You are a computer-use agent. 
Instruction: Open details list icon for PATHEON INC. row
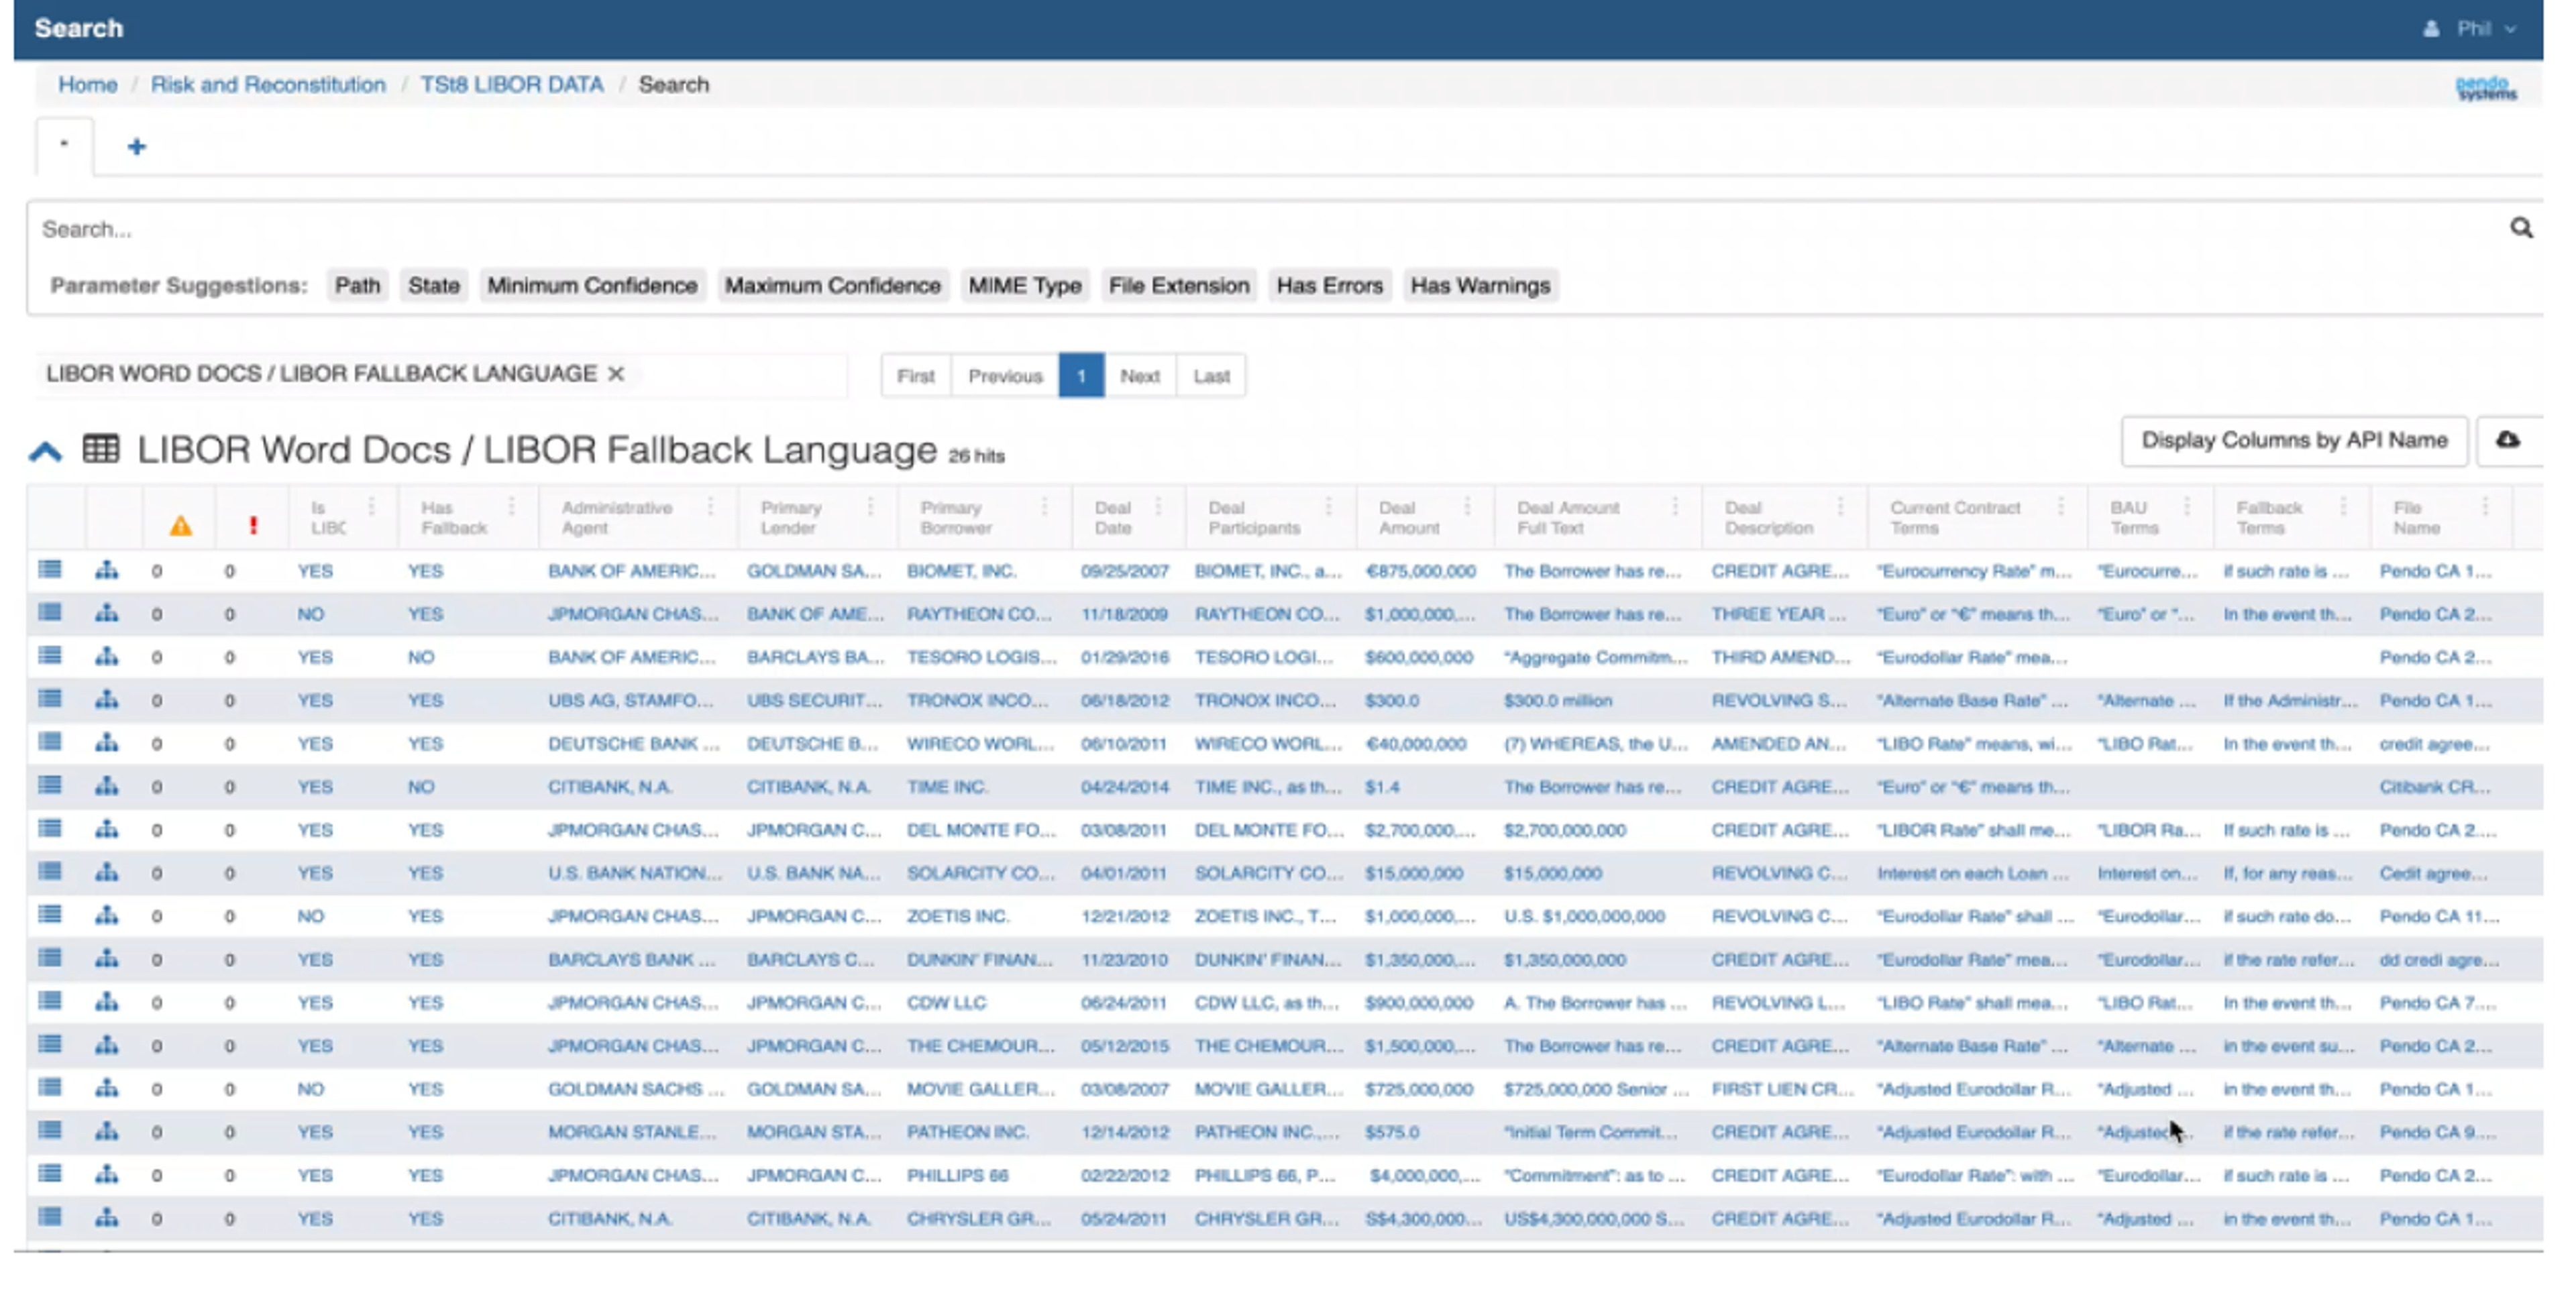(x=49, y=1131)
